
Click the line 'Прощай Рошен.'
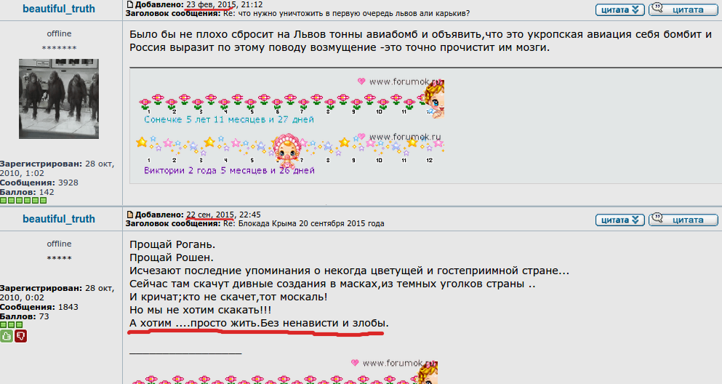click(172, 257)
